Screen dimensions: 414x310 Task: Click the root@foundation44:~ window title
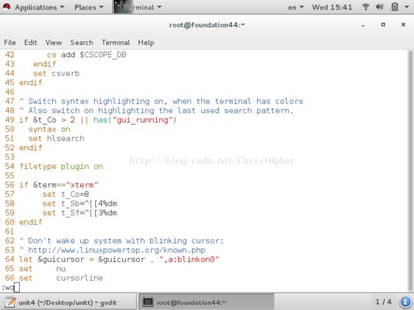(207, 25)
